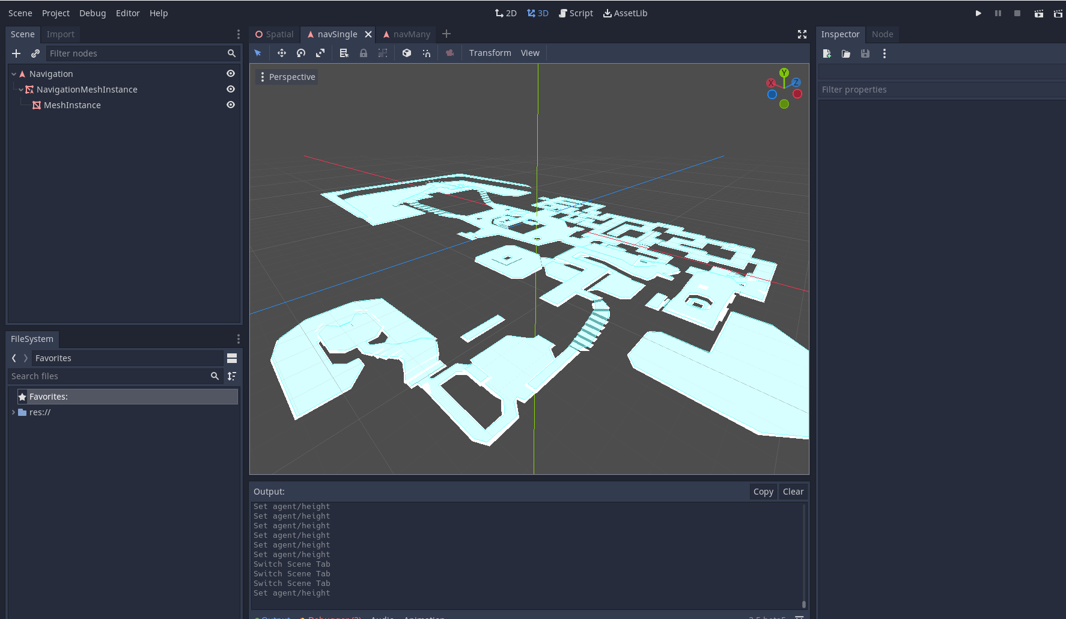Create a new resource in the Inspector
The image size is (1066, 619).
[827, 53]
